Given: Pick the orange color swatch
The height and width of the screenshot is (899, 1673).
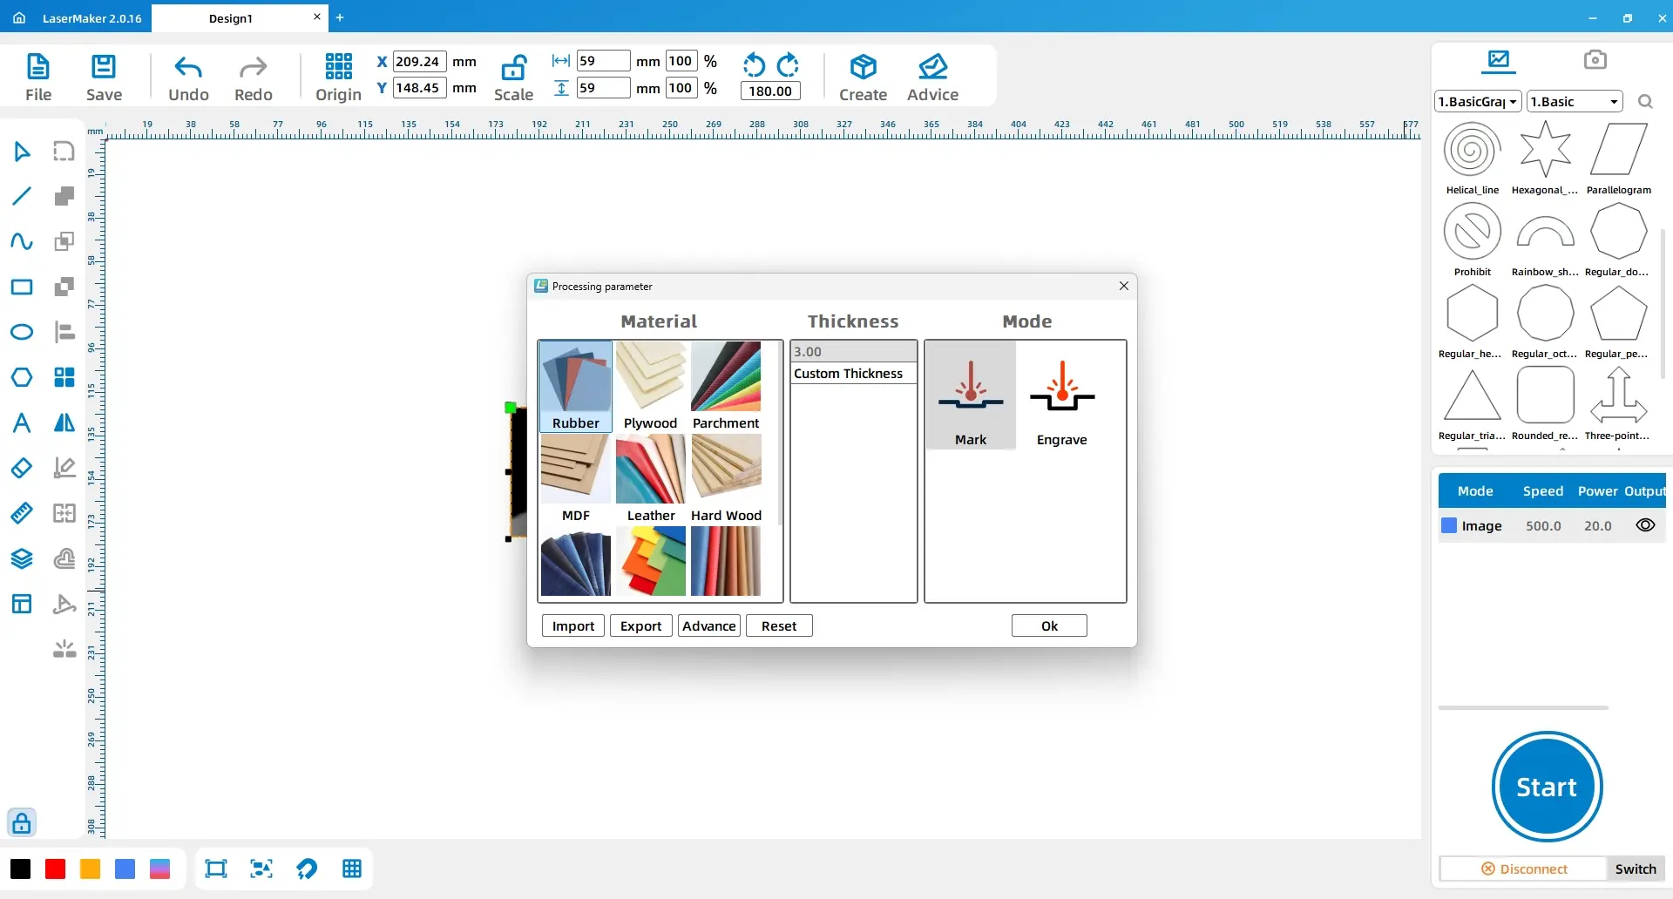Looking at the screenshot, I should (90, 869).
